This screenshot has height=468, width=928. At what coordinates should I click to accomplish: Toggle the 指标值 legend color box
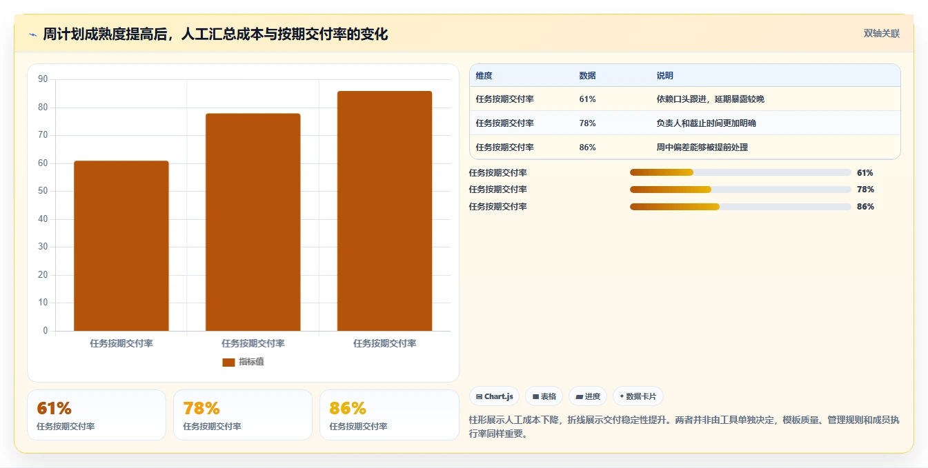(228, 362)
